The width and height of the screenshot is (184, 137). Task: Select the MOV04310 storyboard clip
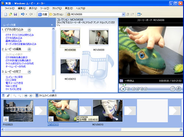(x=108, y=111)
